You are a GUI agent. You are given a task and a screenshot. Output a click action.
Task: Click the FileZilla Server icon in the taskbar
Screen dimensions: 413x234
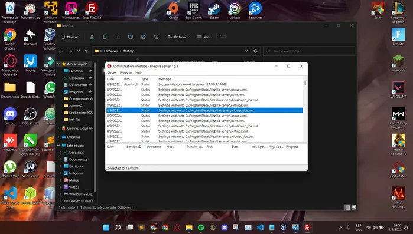coord(307,228)
